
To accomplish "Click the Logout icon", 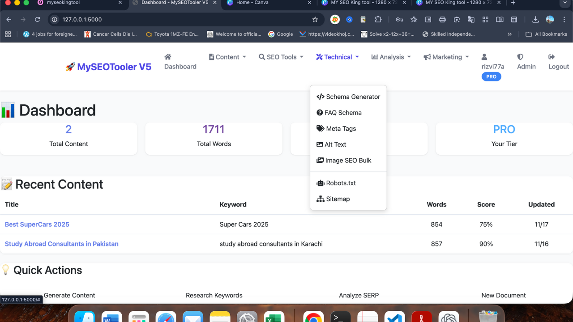I will tap(551, 57).
